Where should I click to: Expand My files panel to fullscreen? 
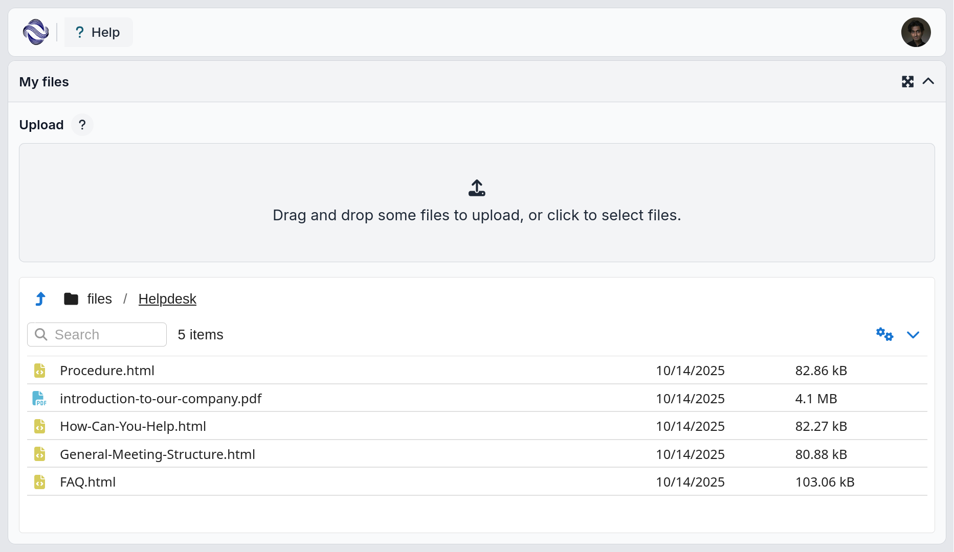pos(907,82)
